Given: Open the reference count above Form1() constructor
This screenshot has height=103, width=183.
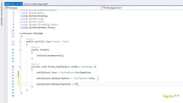Looking at the screenshot, I should tap(35, 47).
